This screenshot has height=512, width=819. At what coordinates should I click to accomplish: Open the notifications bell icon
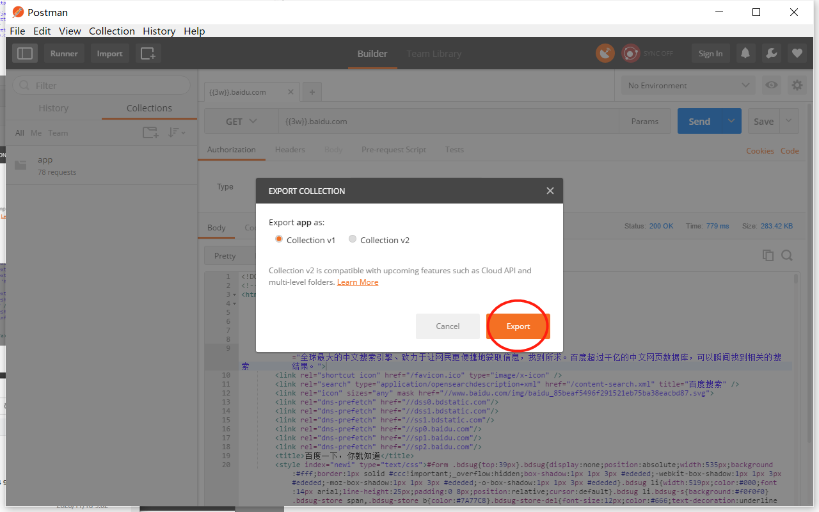pos(745,54)
